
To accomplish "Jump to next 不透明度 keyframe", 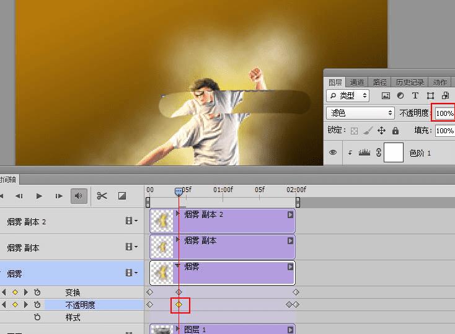I will coord(26,305).
